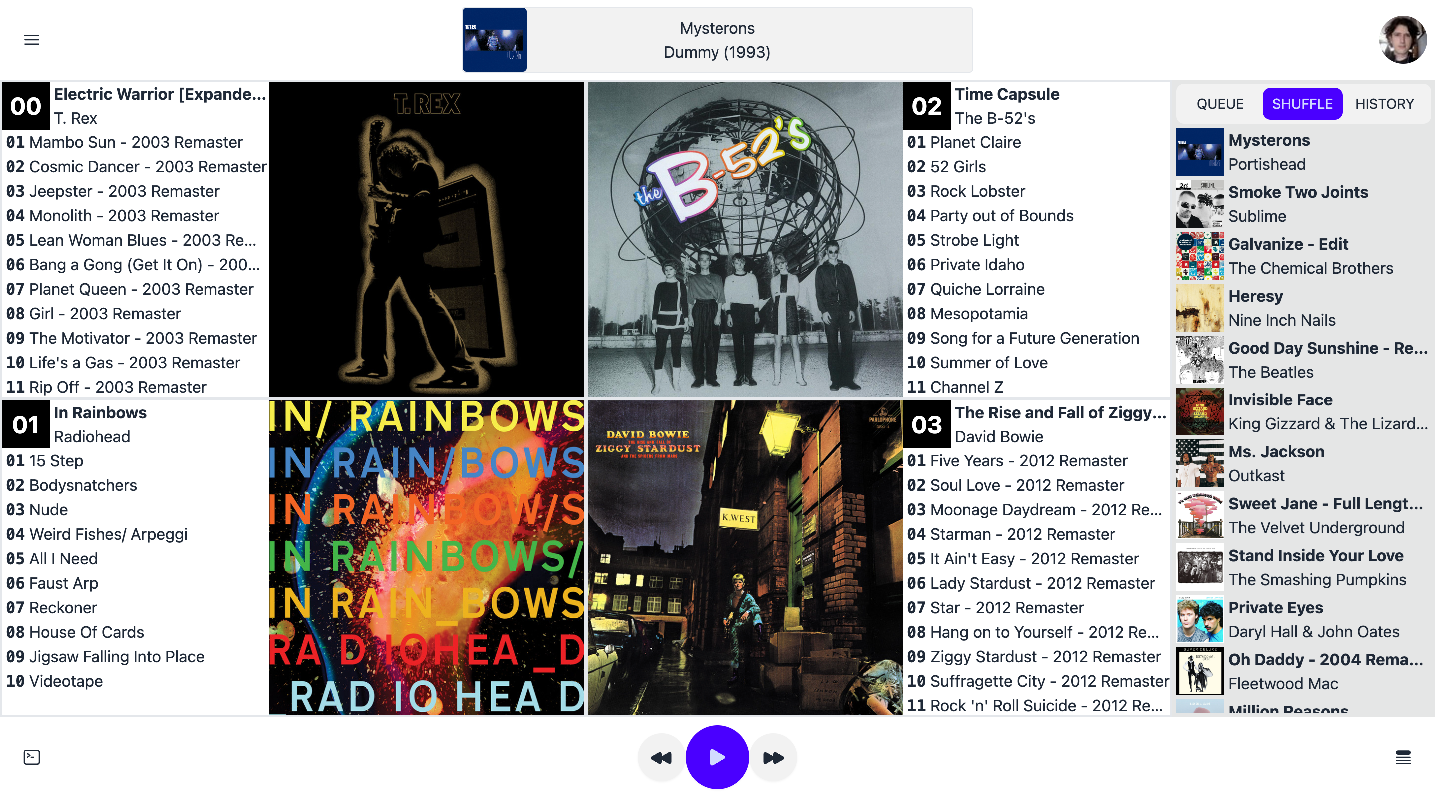
Task: Select the now-playing album art icon
Action: coord(495,40)
